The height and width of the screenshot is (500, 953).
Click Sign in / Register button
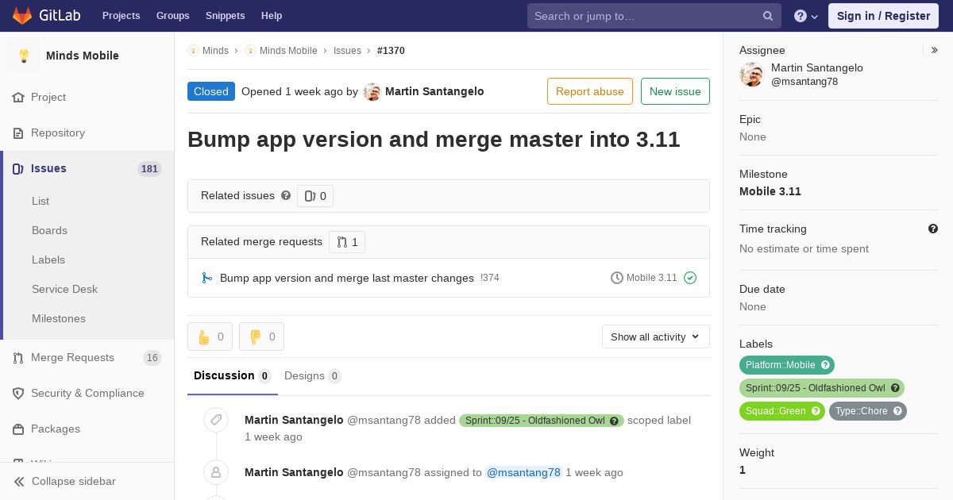(x=883, y=16)
